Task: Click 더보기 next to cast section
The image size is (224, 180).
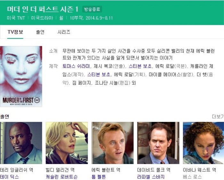Action: tap(218, 117)
